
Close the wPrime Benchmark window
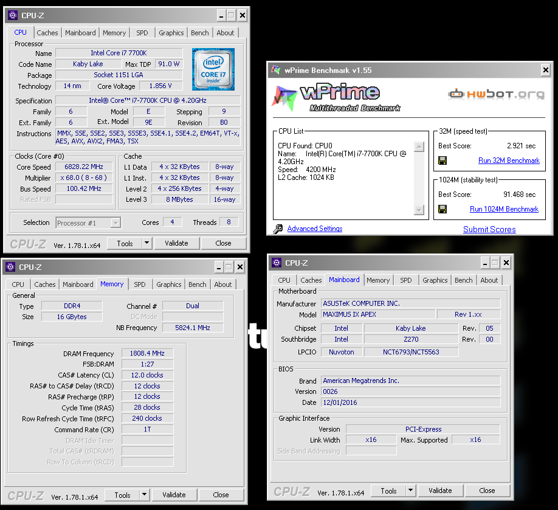pos(546,70)
